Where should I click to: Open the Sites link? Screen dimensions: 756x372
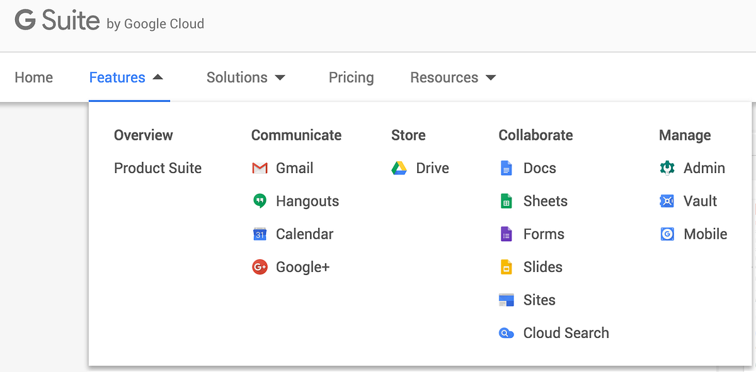pos(539,300)
